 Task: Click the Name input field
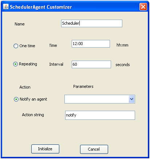92,24
